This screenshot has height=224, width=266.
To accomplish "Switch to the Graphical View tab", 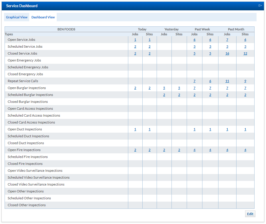I will point(17,17).
